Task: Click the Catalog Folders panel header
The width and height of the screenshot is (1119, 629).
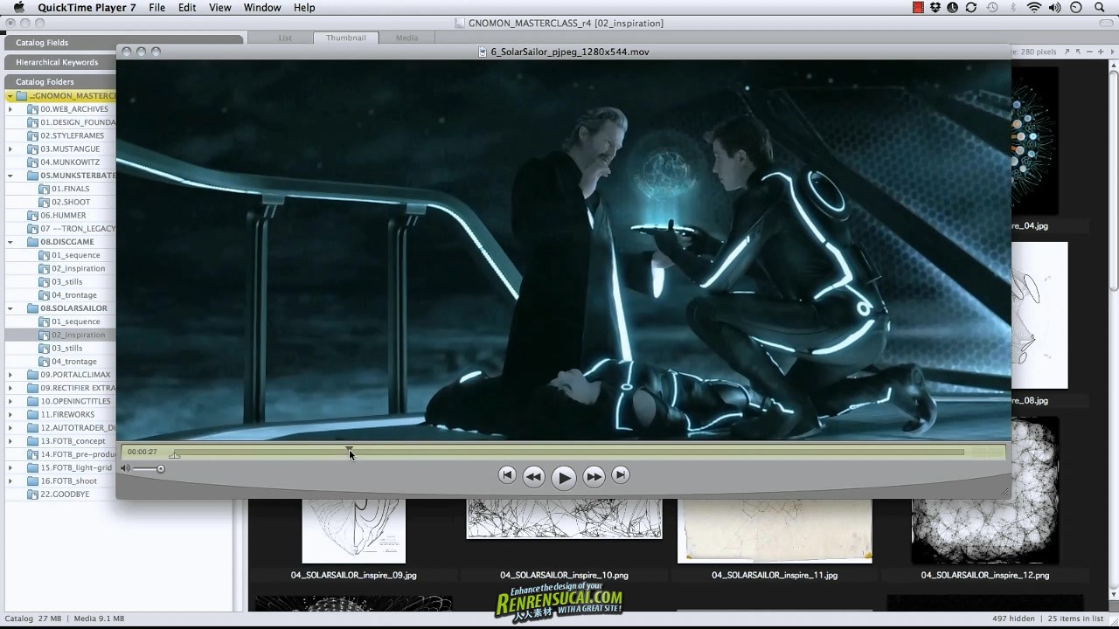Action: (61, 81)
